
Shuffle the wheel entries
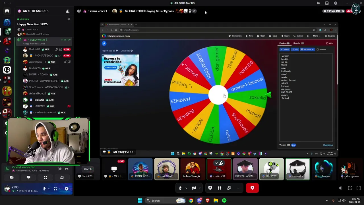pyautogui.click(x=284, y=49)
